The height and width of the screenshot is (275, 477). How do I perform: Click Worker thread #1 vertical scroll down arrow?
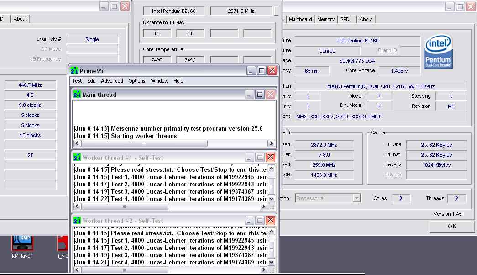click(x=271, y=199)
